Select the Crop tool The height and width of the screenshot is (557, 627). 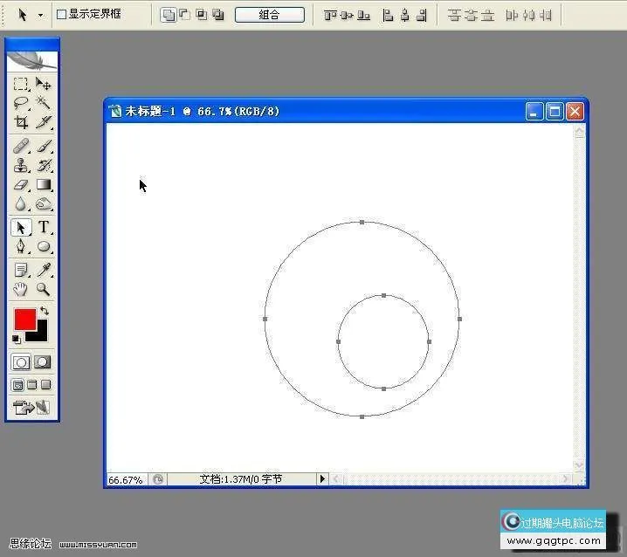tap(21, 122)
